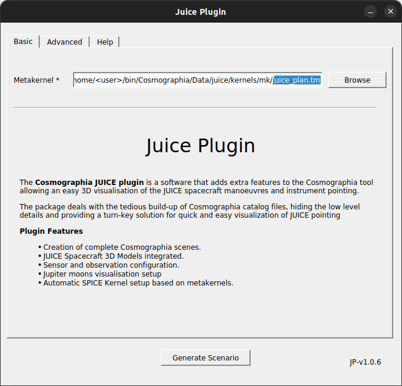Open the Advanced tab
The image size is (402, 386).
tap(64, 42)
